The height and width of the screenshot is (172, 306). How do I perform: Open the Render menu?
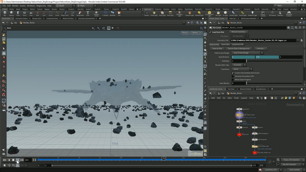pyautogui.click(x=15, y=6)
